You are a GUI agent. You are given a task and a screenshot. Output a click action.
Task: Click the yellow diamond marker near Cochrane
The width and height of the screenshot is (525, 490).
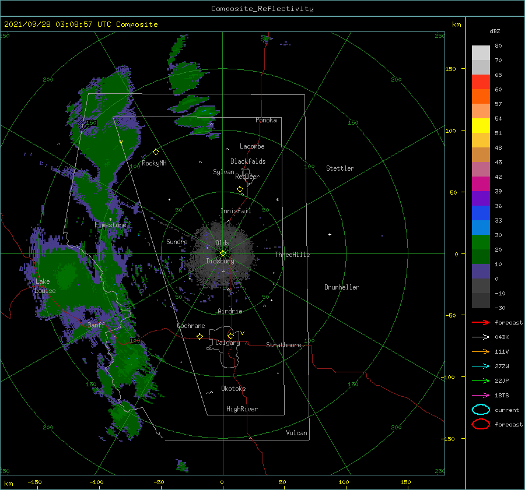[x=200, y=337]
